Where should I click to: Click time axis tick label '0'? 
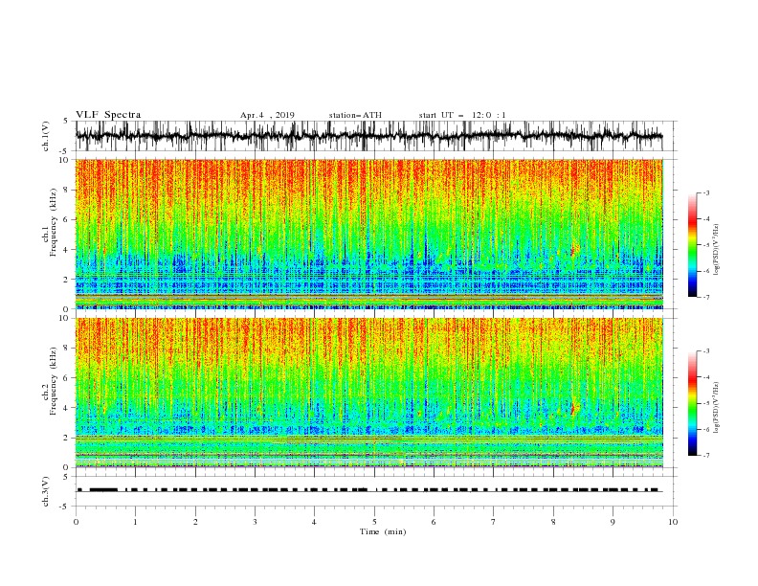[x=76, y=522]
